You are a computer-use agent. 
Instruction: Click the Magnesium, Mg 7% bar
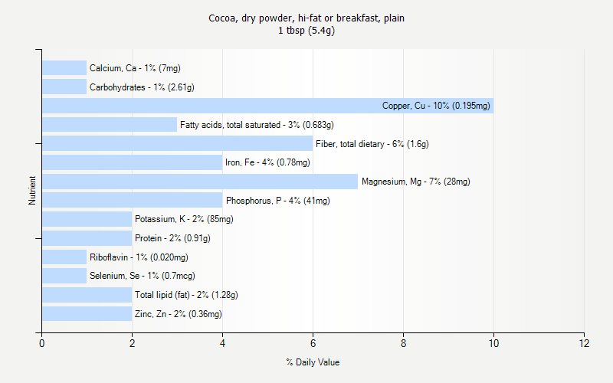199,182
